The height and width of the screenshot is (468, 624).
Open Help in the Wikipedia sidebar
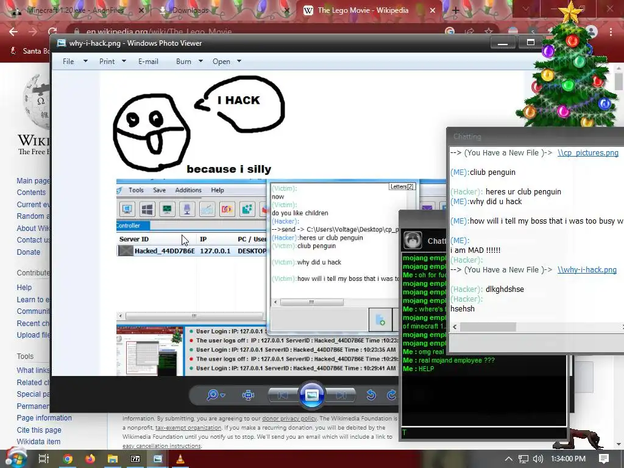click(x=24, y=288)
